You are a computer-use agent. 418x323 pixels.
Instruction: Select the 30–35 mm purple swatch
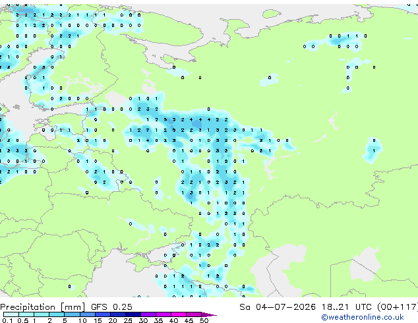[148, 314]
